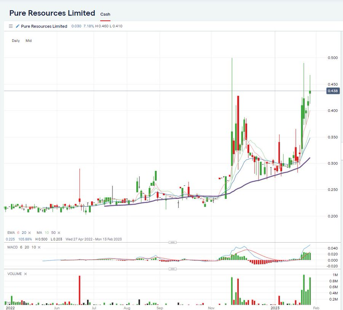Close the VOLUME indicator panel
The height and width of the screenshot is (310, 343).
[x=26, y=274]
